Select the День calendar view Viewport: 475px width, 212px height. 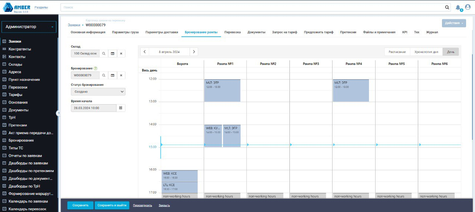tap(451, 52)
